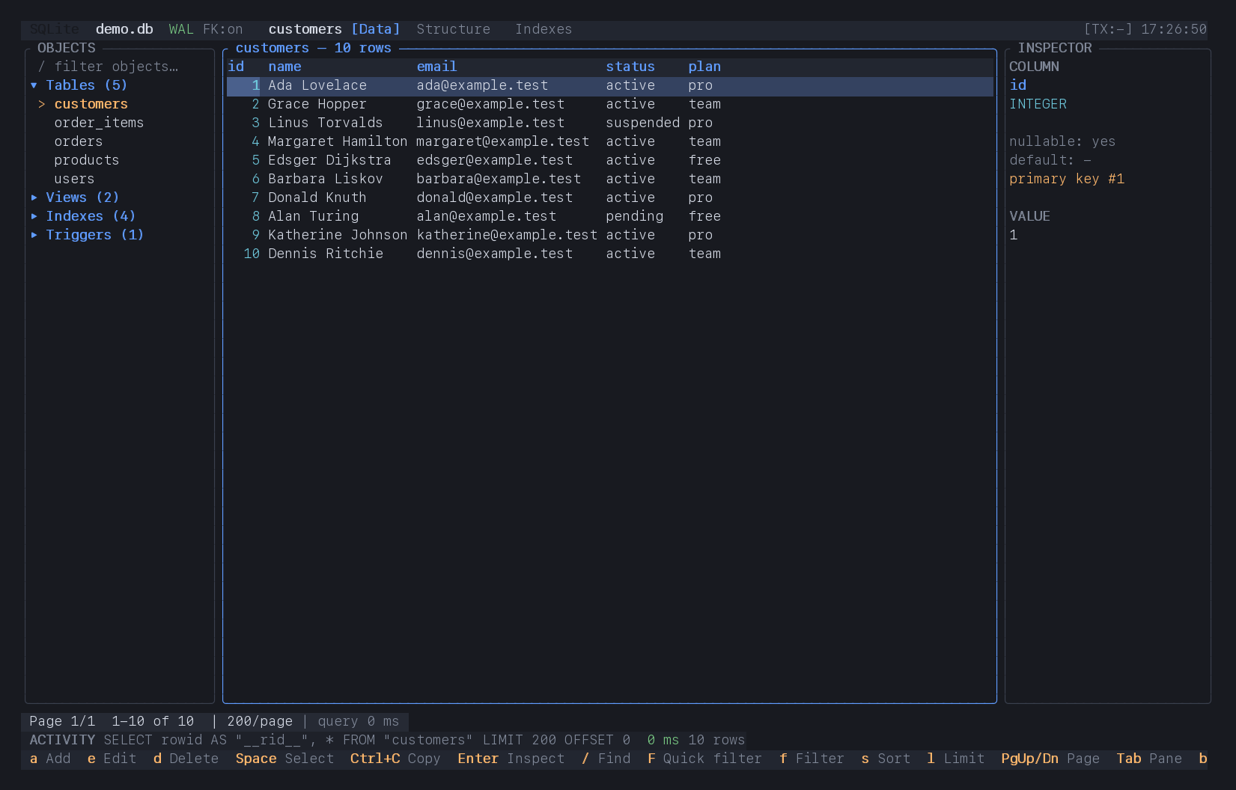Click the plan column header

coord(704,67)
